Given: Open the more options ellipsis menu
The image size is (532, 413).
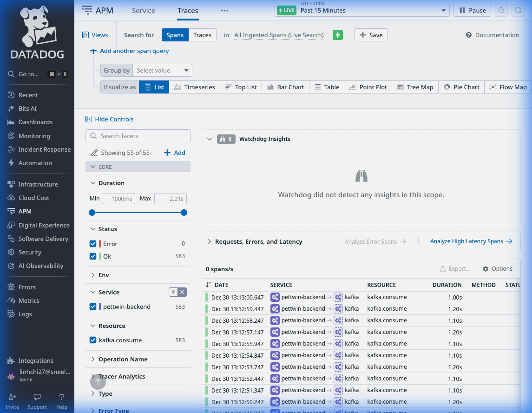Looking at the screenshot, I should pyautogui.click(x=224, y=11).
